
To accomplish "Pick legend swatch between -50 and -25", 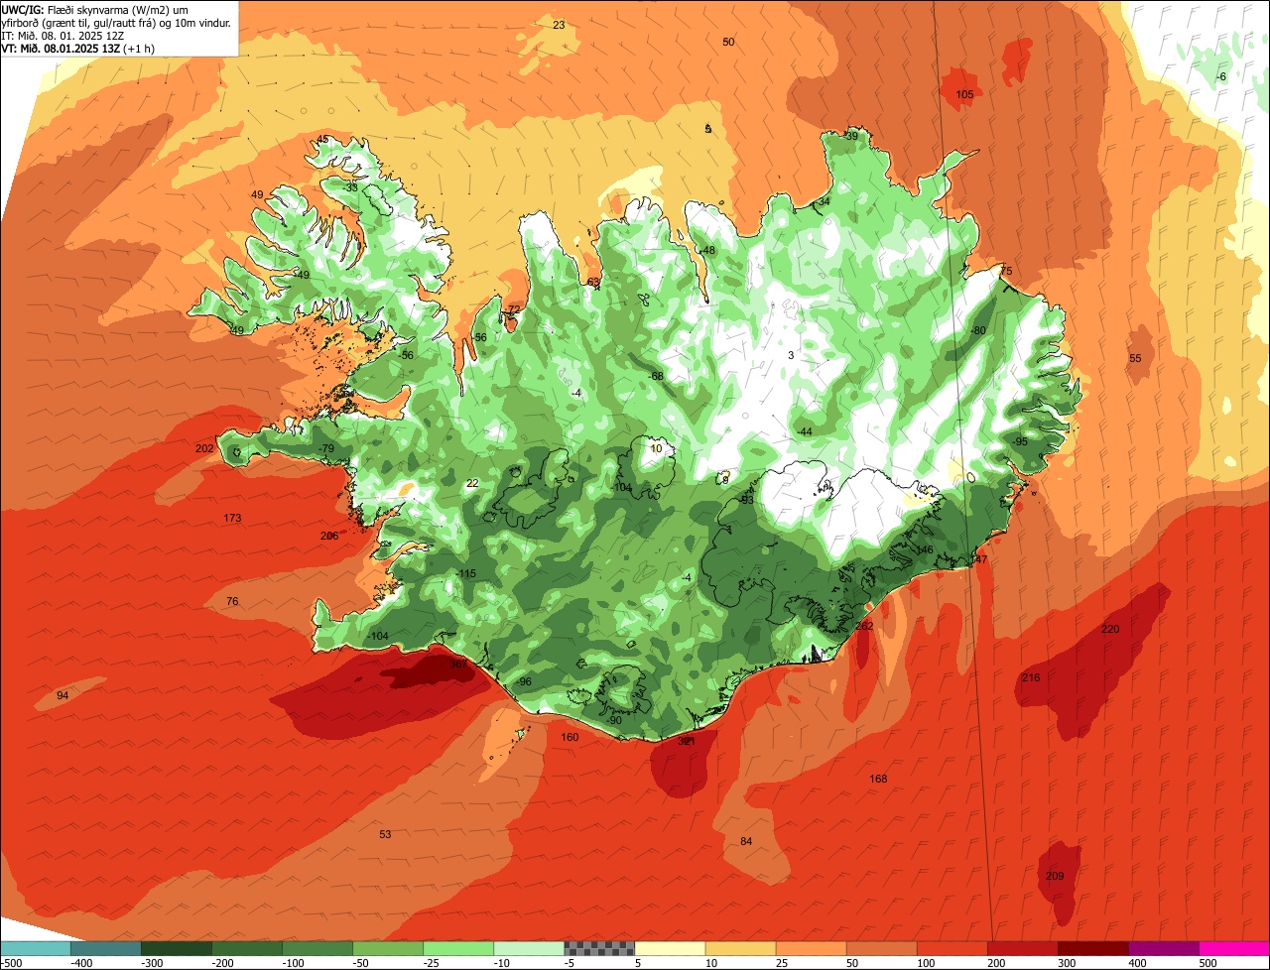I will coord(387,948).
